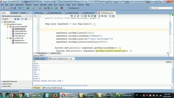This screenshot has width=174, height=98.
Task: Click the green Run play icon
Action: 56,8
